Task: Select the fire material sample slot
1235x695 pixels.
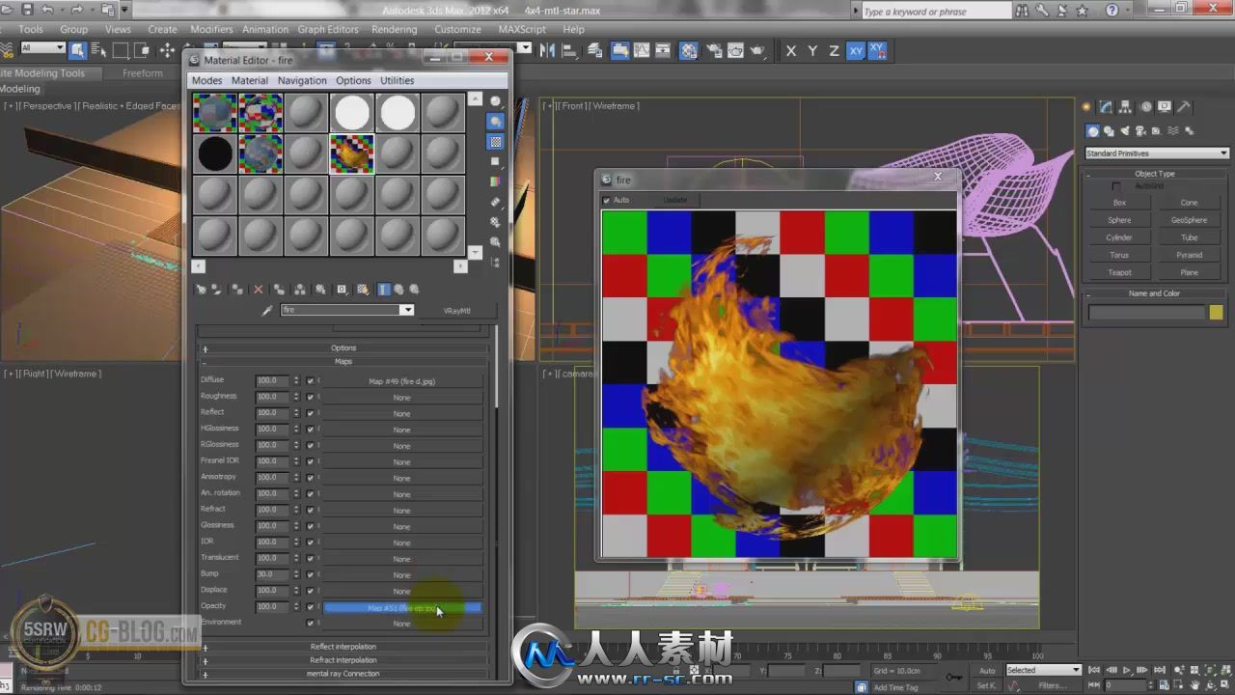Action: (x=352, y=153)
